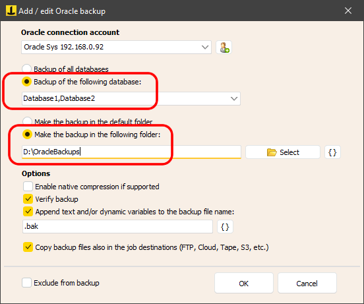Screen dimensions: 364x304
Task: Expand the Oracle connection account dropdown
Action: (204, 47)
